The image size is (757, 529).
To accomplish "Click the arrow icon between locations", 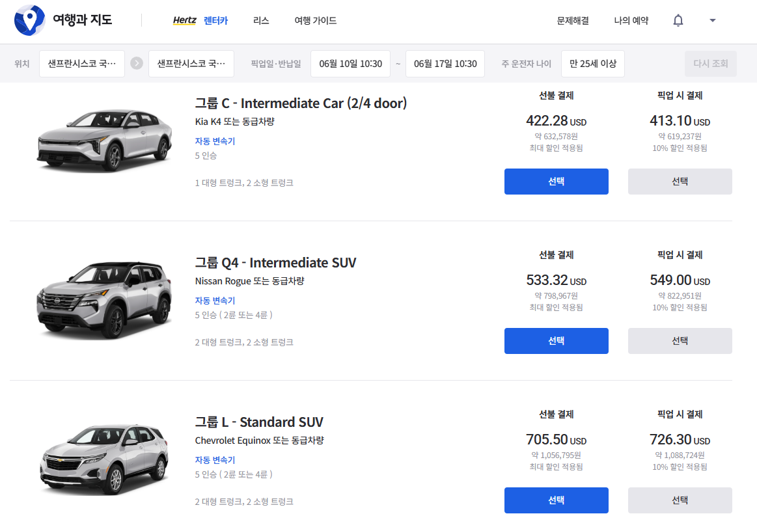I will click(136, 63).
